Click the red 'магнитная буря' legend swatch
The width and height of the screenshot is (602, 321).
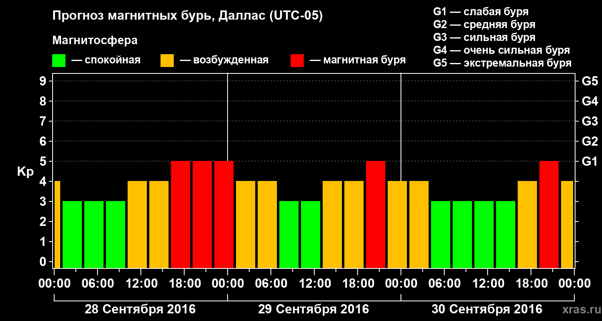point(297,61)
